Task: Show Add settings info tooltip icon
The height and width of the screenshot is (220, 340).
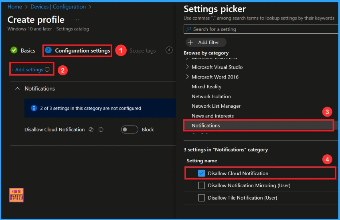Action: click(47, 69)
